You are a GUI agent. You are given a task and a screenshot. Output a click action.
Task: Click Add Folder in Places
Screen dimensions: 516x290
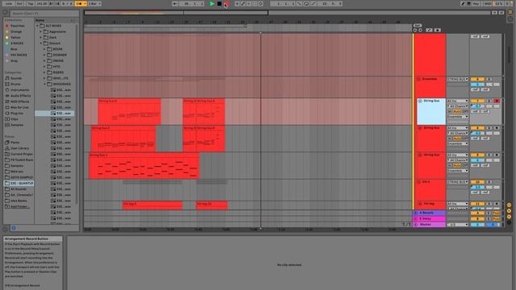tap(19, 206)
